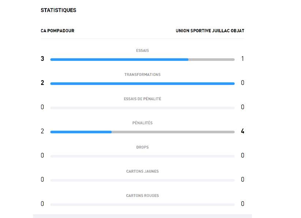Click the Transformations progress bar
This screenshot has height=218, width=301.
(142, 84)
